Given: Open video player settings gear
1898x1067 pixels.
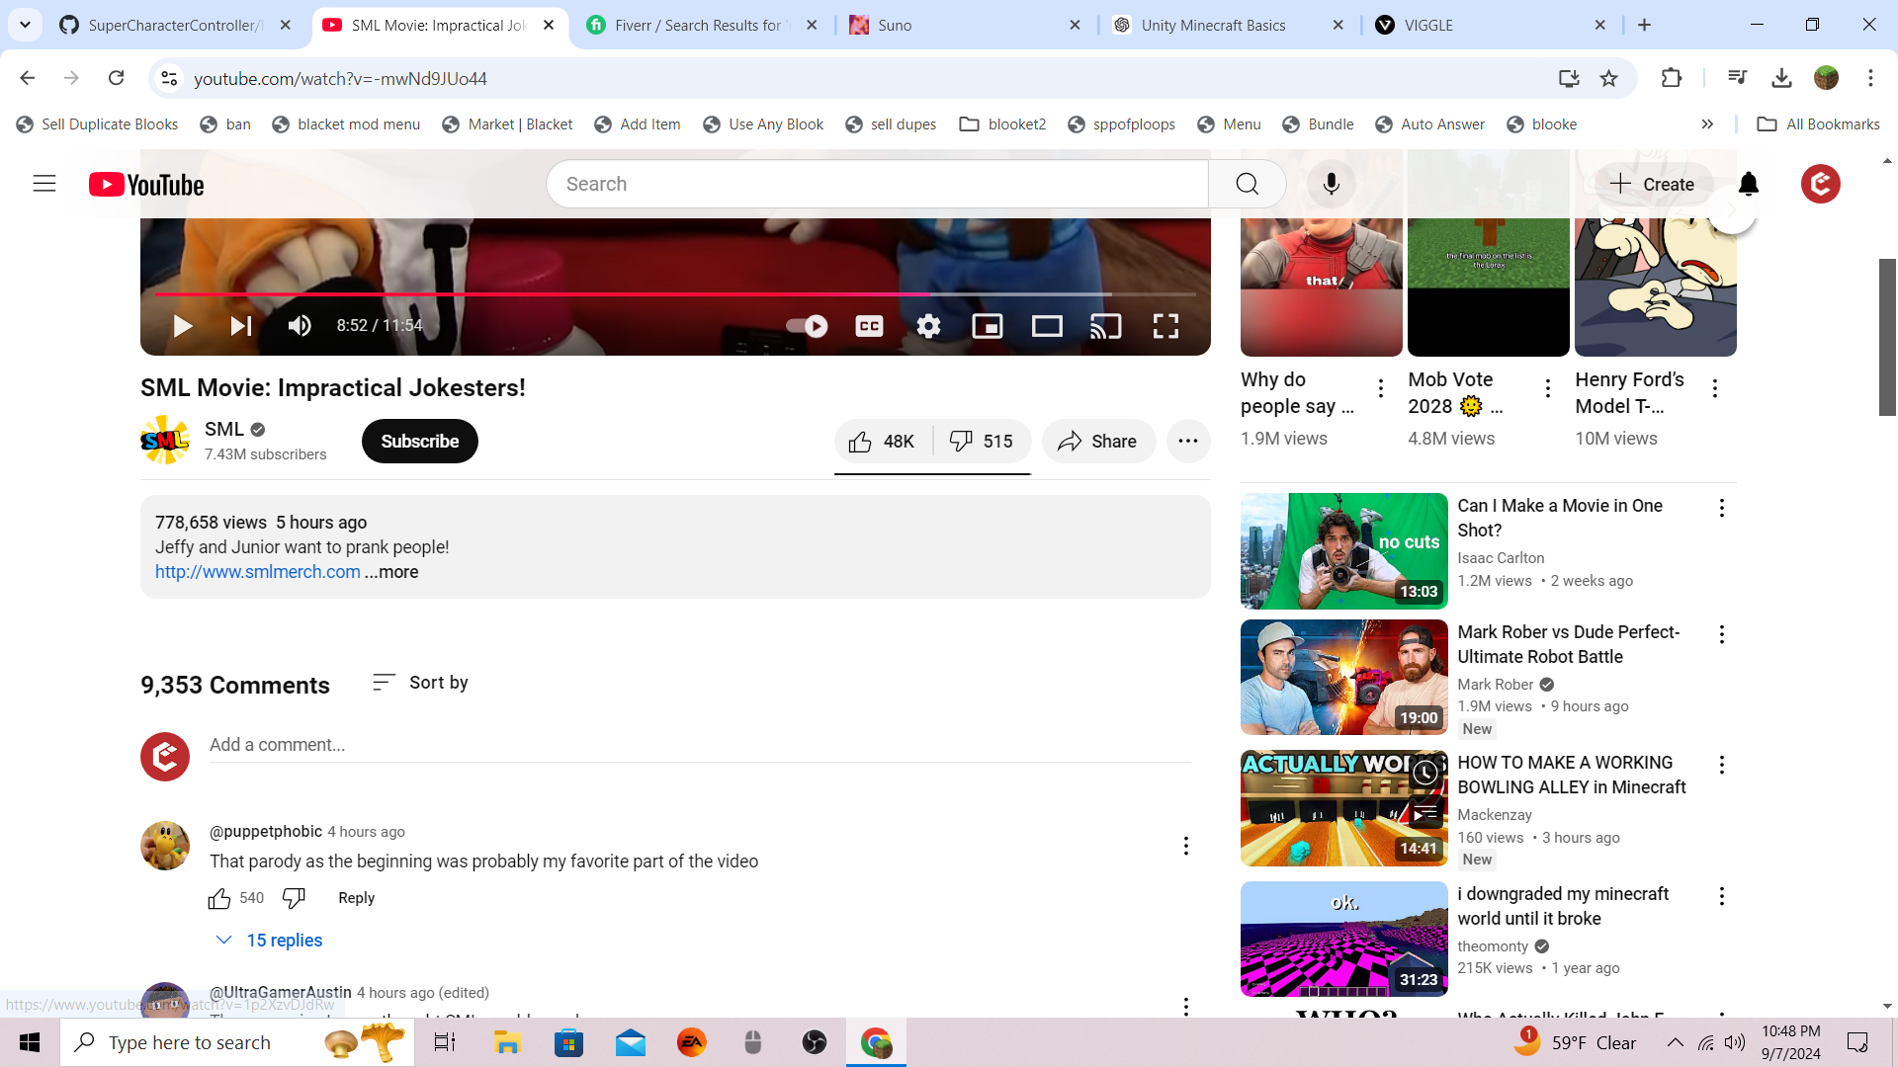Looking at the screenshot, I should point(928,326).
